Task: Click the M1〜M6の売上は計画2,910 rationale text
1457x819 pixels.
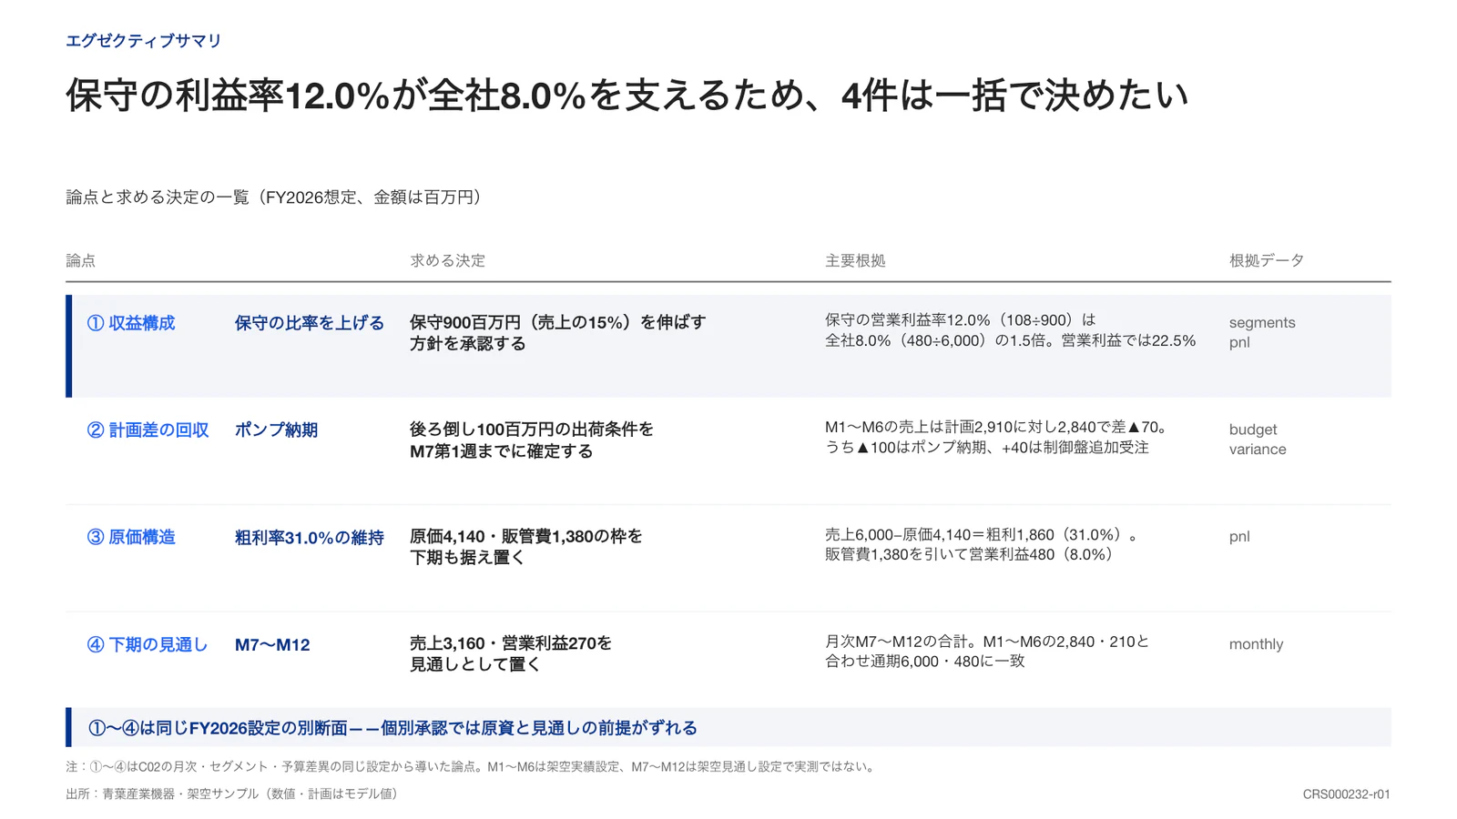Action: coord(997,438)
